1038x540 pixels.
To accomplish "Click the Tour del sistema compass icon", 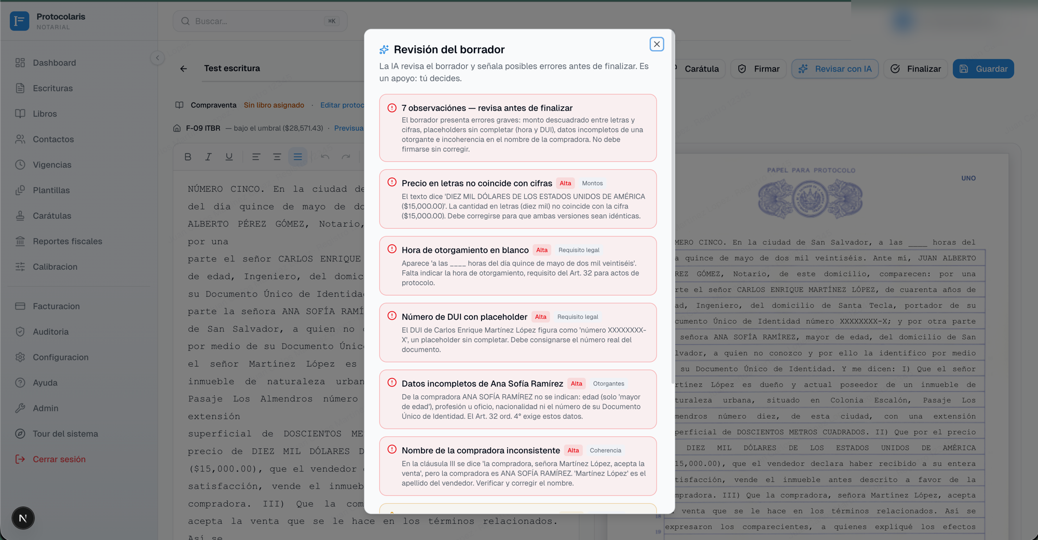I will 20,434.
